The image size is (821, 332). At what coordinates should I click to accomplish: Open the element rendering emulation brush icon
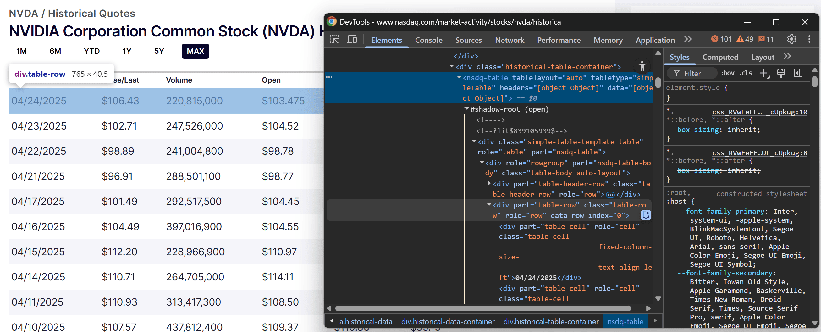tap(781, 73)
